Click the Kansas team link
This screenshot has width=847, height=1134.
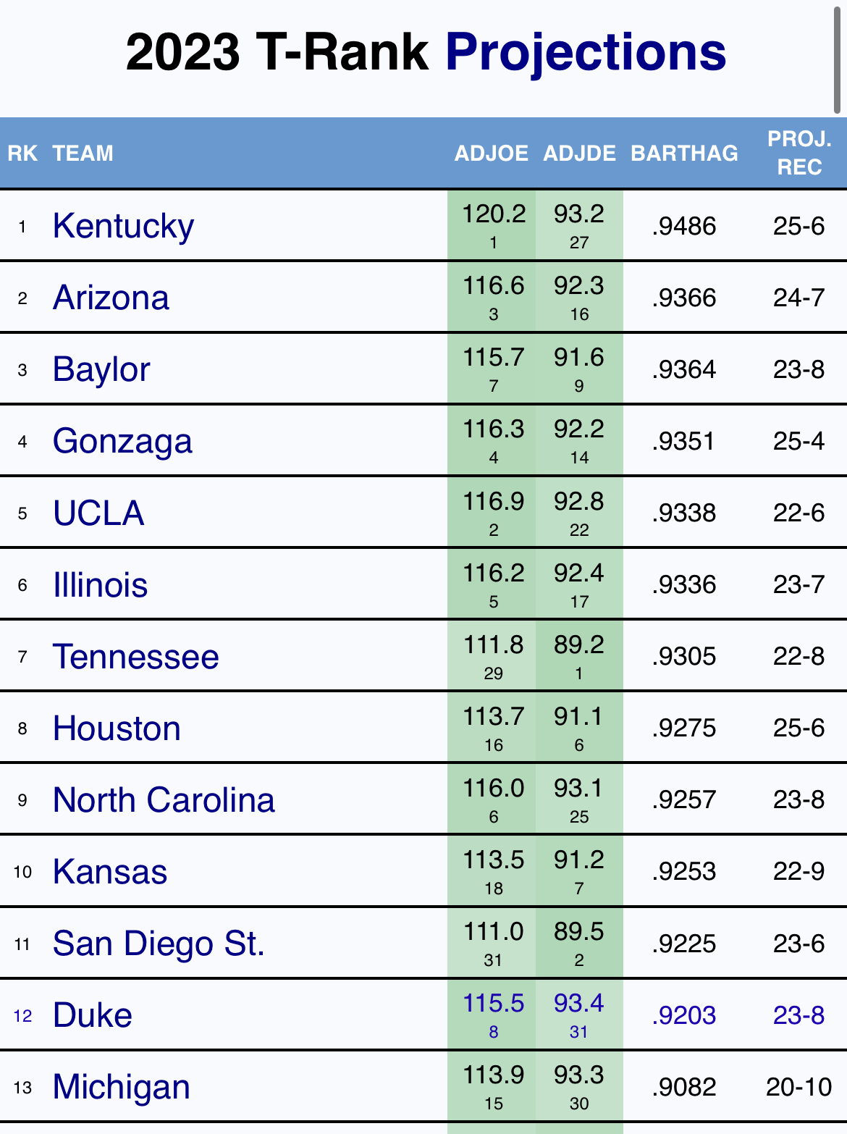[x=110, y=872]
